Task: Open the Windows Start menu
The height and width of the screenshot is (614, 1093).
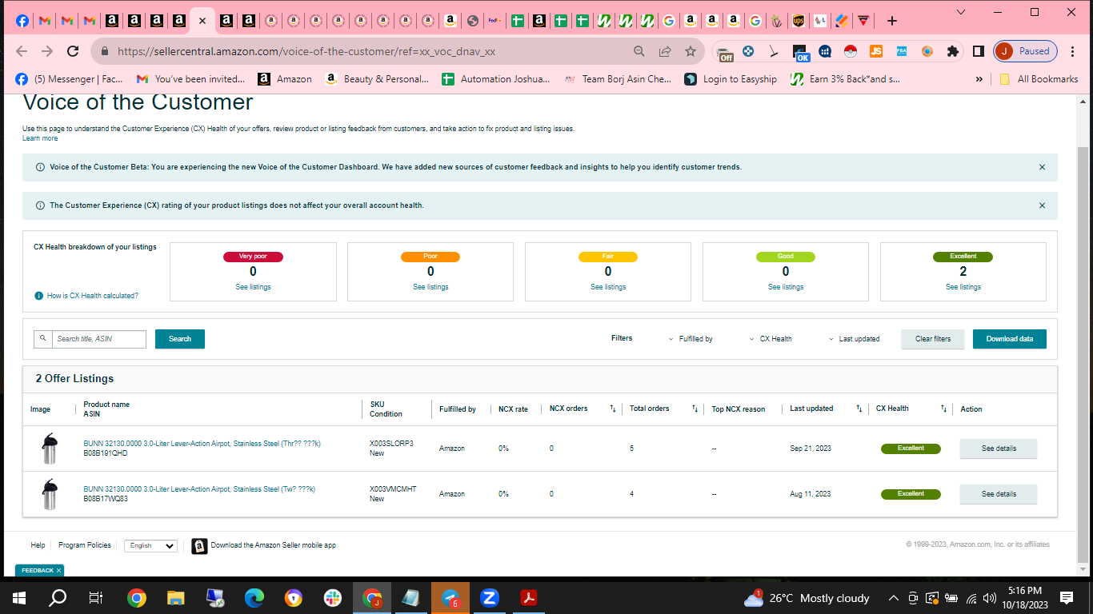Action: (18, 597)
